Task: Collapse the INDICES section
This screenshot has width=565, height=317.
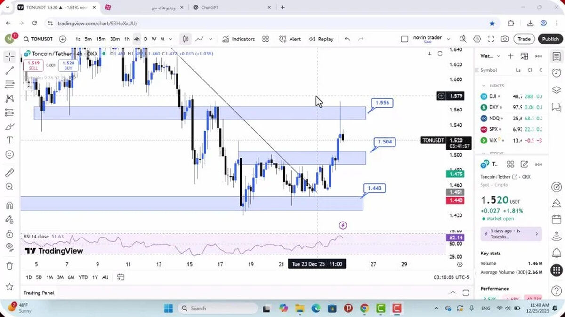Action: [484, 86]
